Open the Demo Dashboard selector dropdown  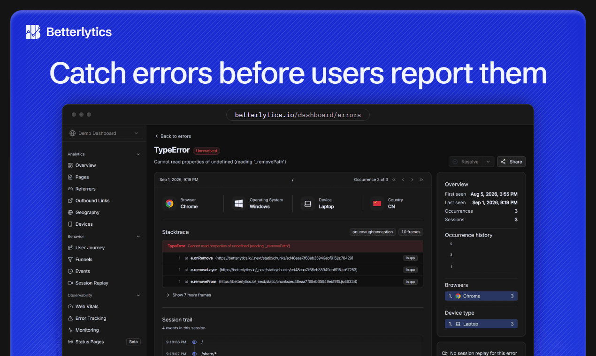click(104, 133)
